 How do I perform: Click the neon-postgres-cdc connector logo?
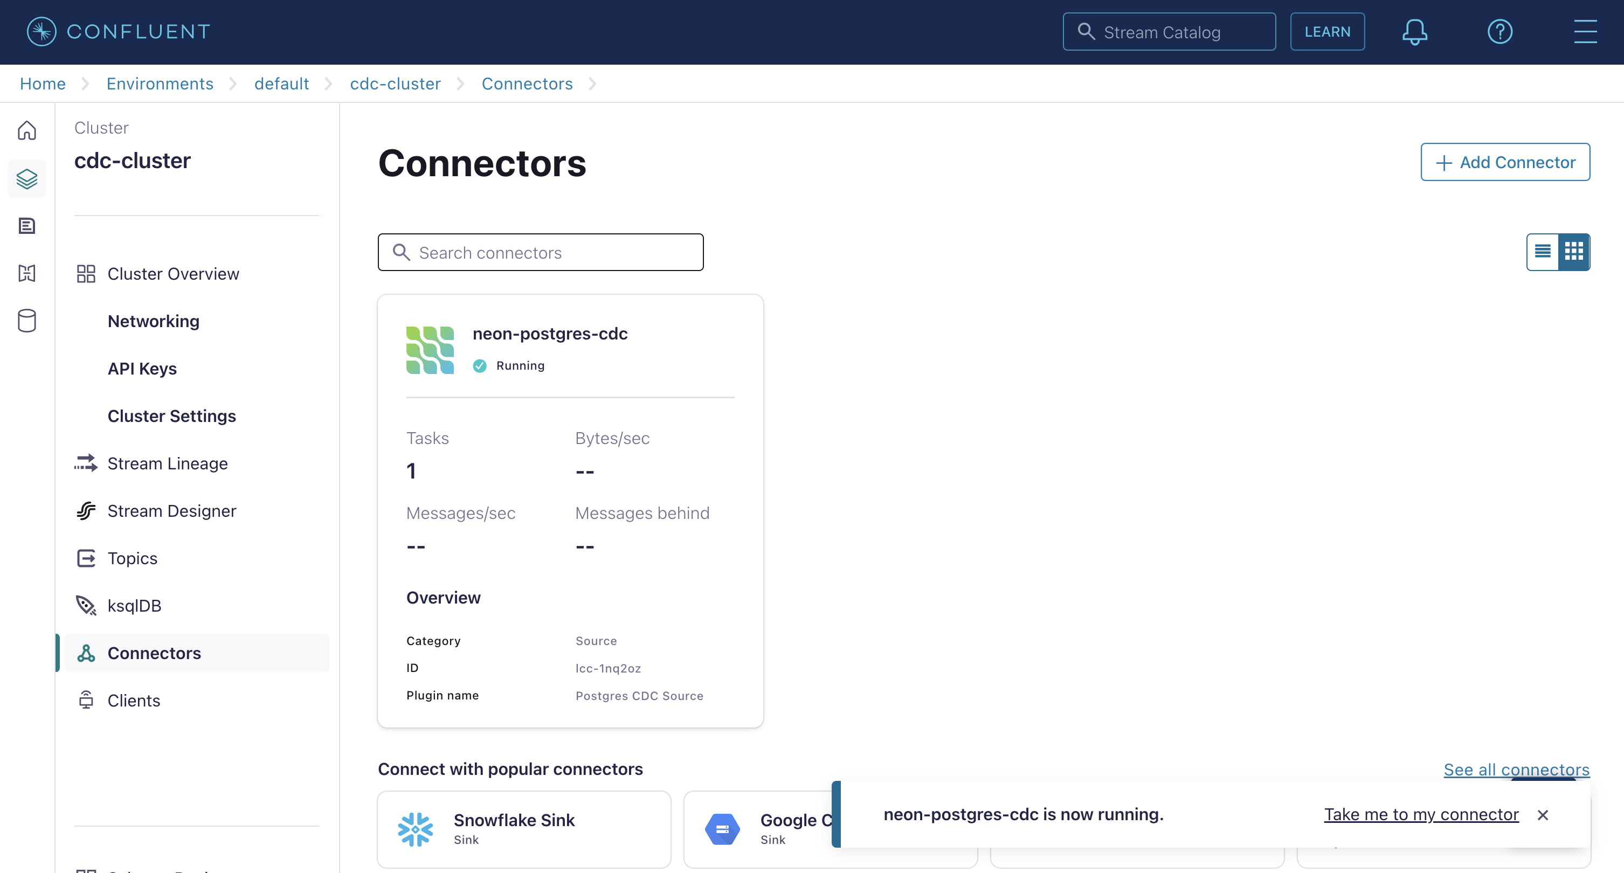pos(430,350)
